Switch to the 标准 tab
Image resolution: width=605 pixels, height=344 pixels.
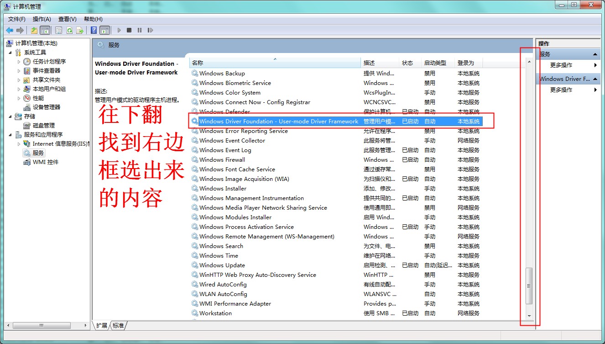(118, 325)
